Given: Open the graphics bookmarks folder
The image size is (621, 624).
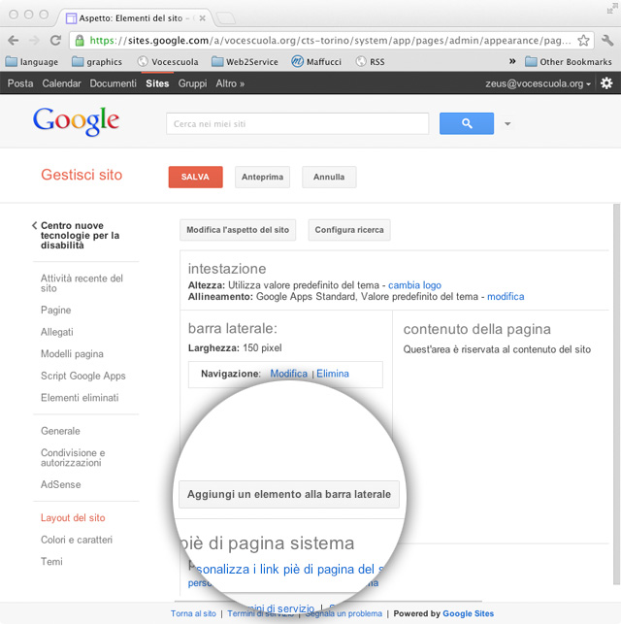Looking at the screenshot, I should point(96,62).
